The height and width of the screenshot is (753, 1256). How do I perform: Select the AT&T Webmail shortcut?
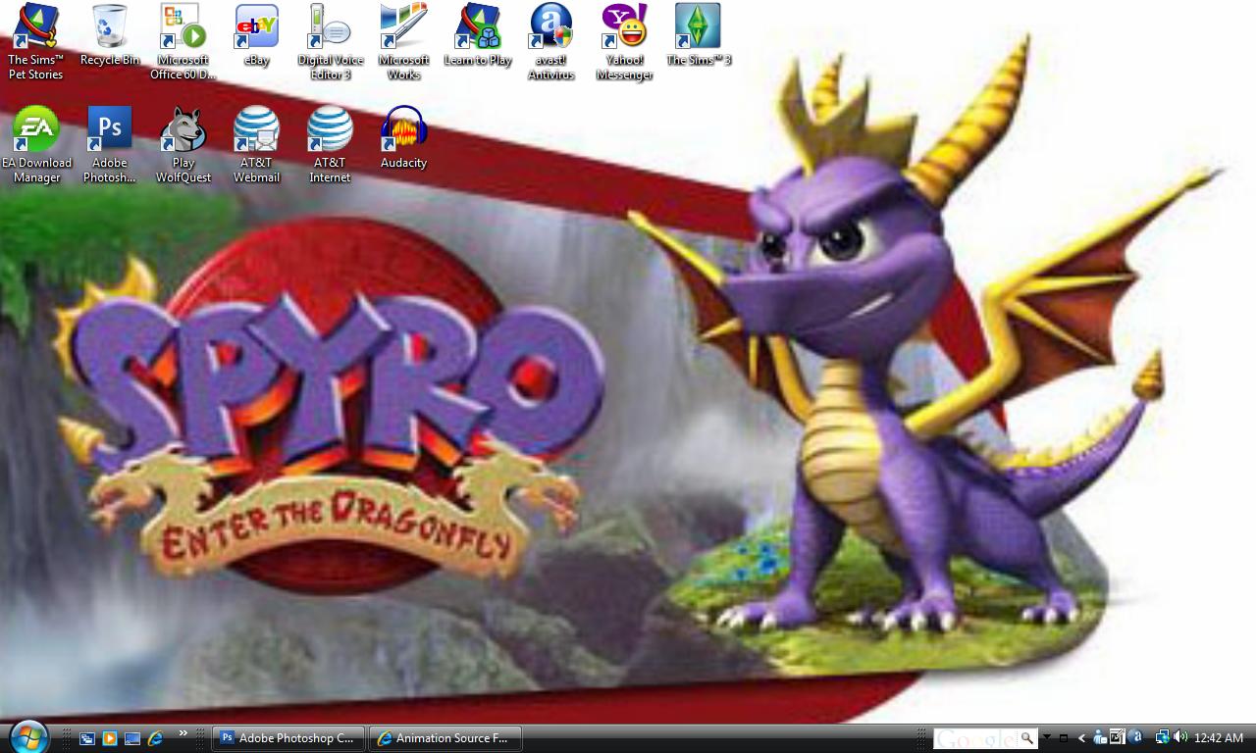click(x=257, y=144)
